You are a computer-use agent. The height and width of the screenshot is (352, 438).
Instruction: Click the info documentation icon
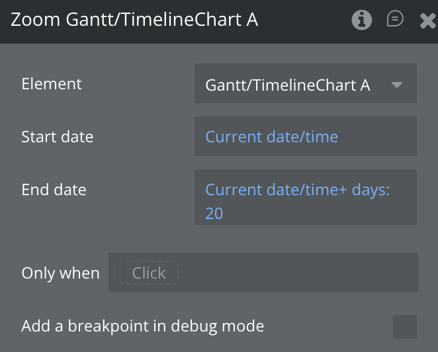click(x=361, y=21)
